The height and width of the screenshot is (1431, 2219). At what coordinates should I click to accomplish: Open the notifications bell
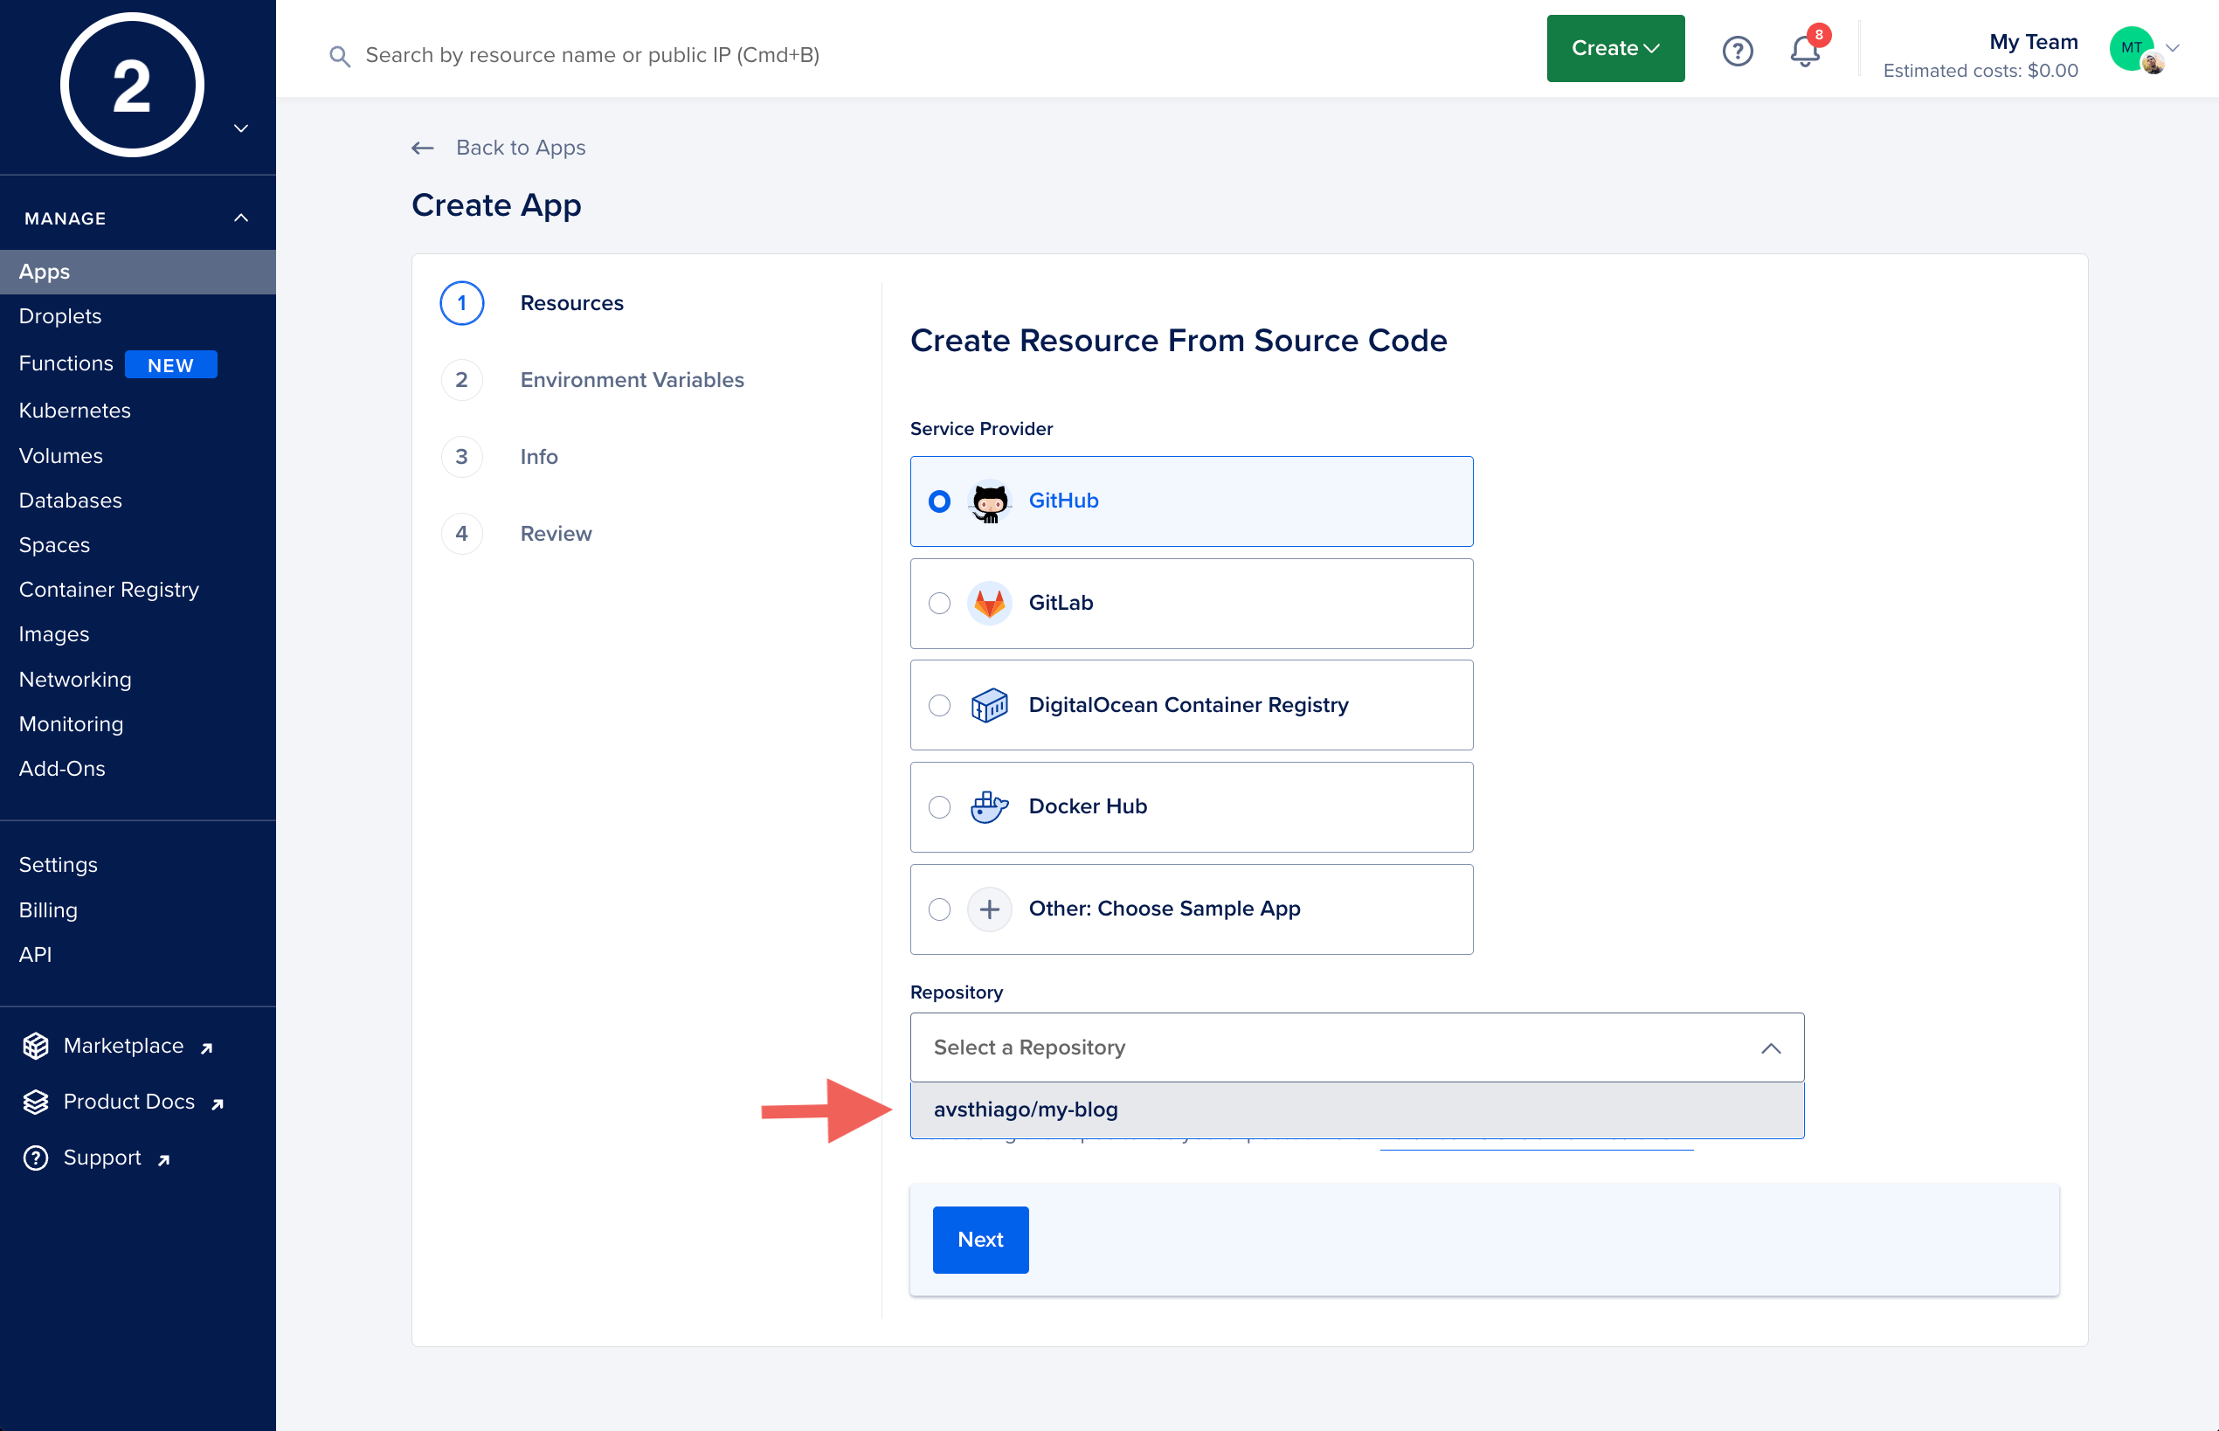(1805, 50)
